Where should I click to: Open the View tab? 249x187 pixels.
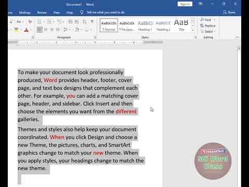pyautogui.click(x=57, y=12)
